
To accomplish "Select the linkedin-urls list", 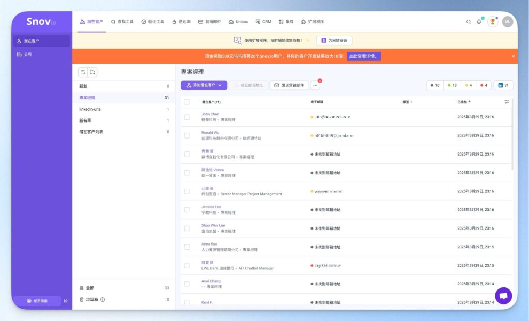I will 124,109.
